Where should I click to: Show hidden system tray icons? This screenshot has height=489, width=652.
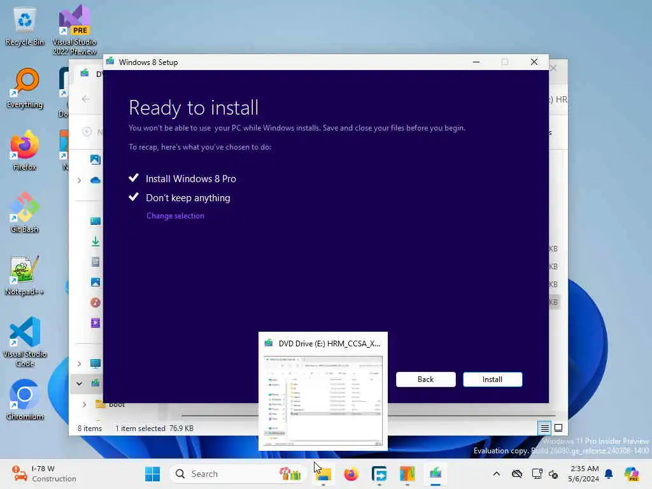point(497,474)
